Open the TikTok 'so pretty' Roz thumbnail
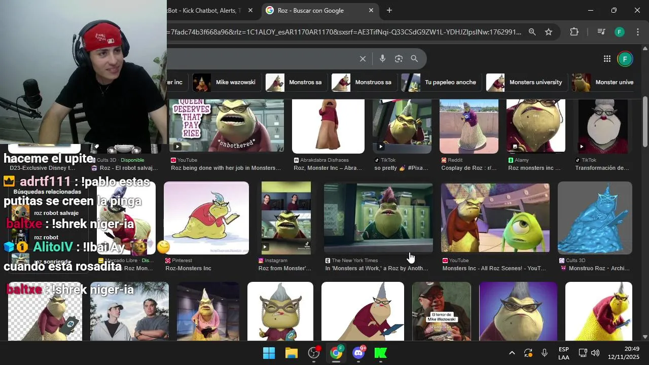649x365 pixels. pos(402,126)
